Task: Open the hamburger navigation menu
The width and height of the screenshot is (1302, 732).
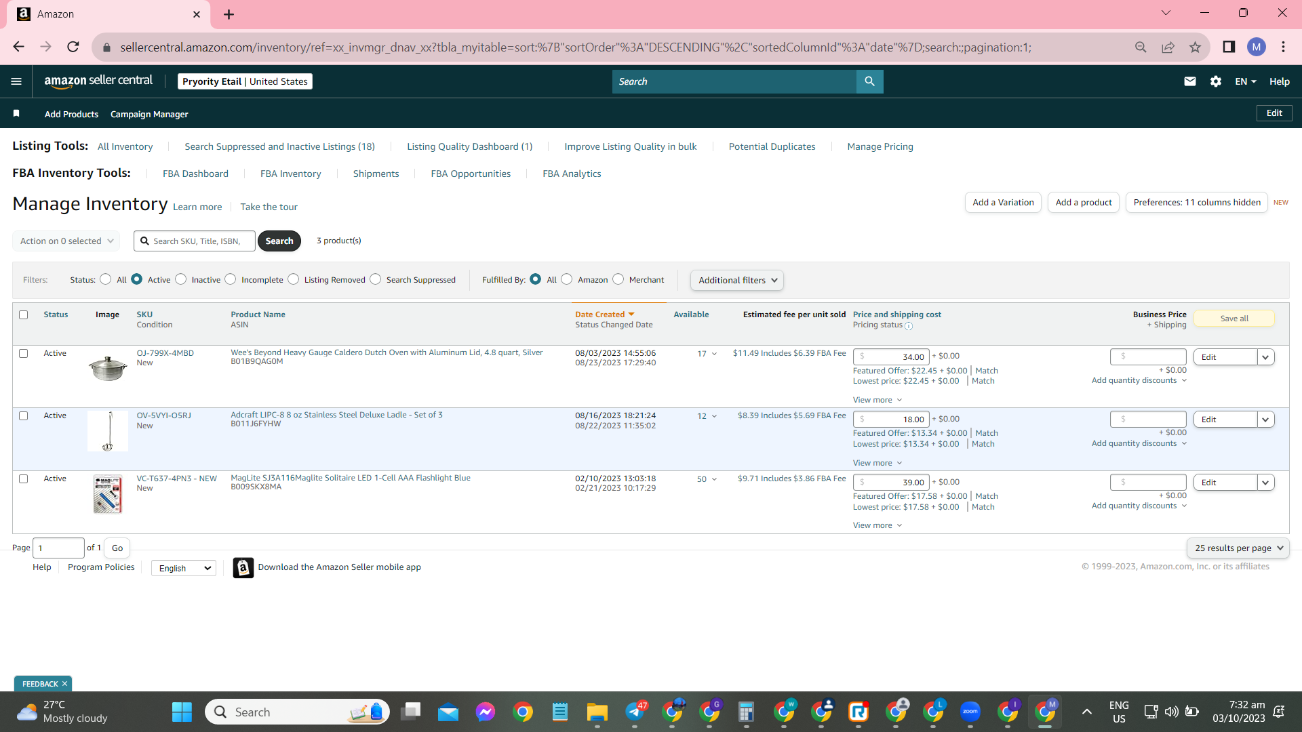Action: pos(16,81)
